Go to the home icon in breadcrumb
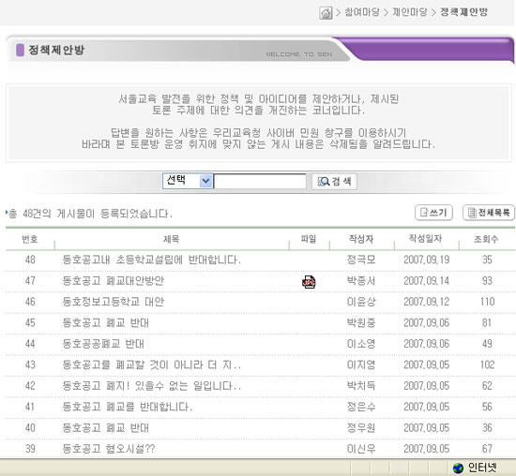Viewport: 516px width, 476px height. pyautogui.click(x=326, y=13)
